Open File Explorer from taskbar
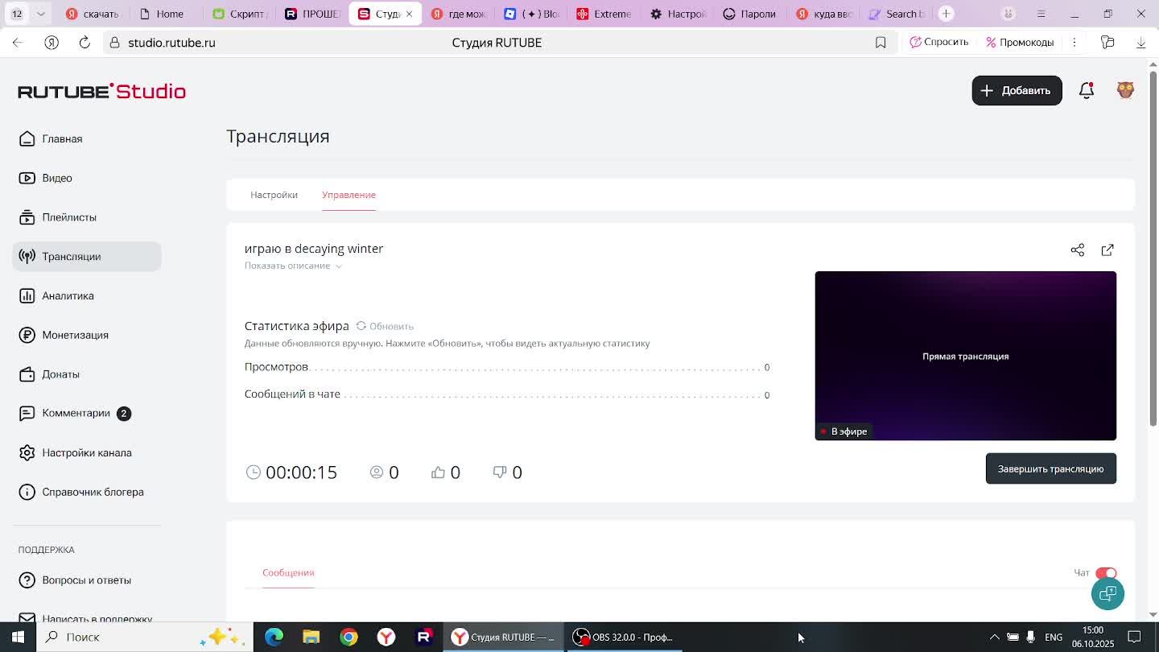Viewport: 1159px width, 652px height. [x=311, y=637]
